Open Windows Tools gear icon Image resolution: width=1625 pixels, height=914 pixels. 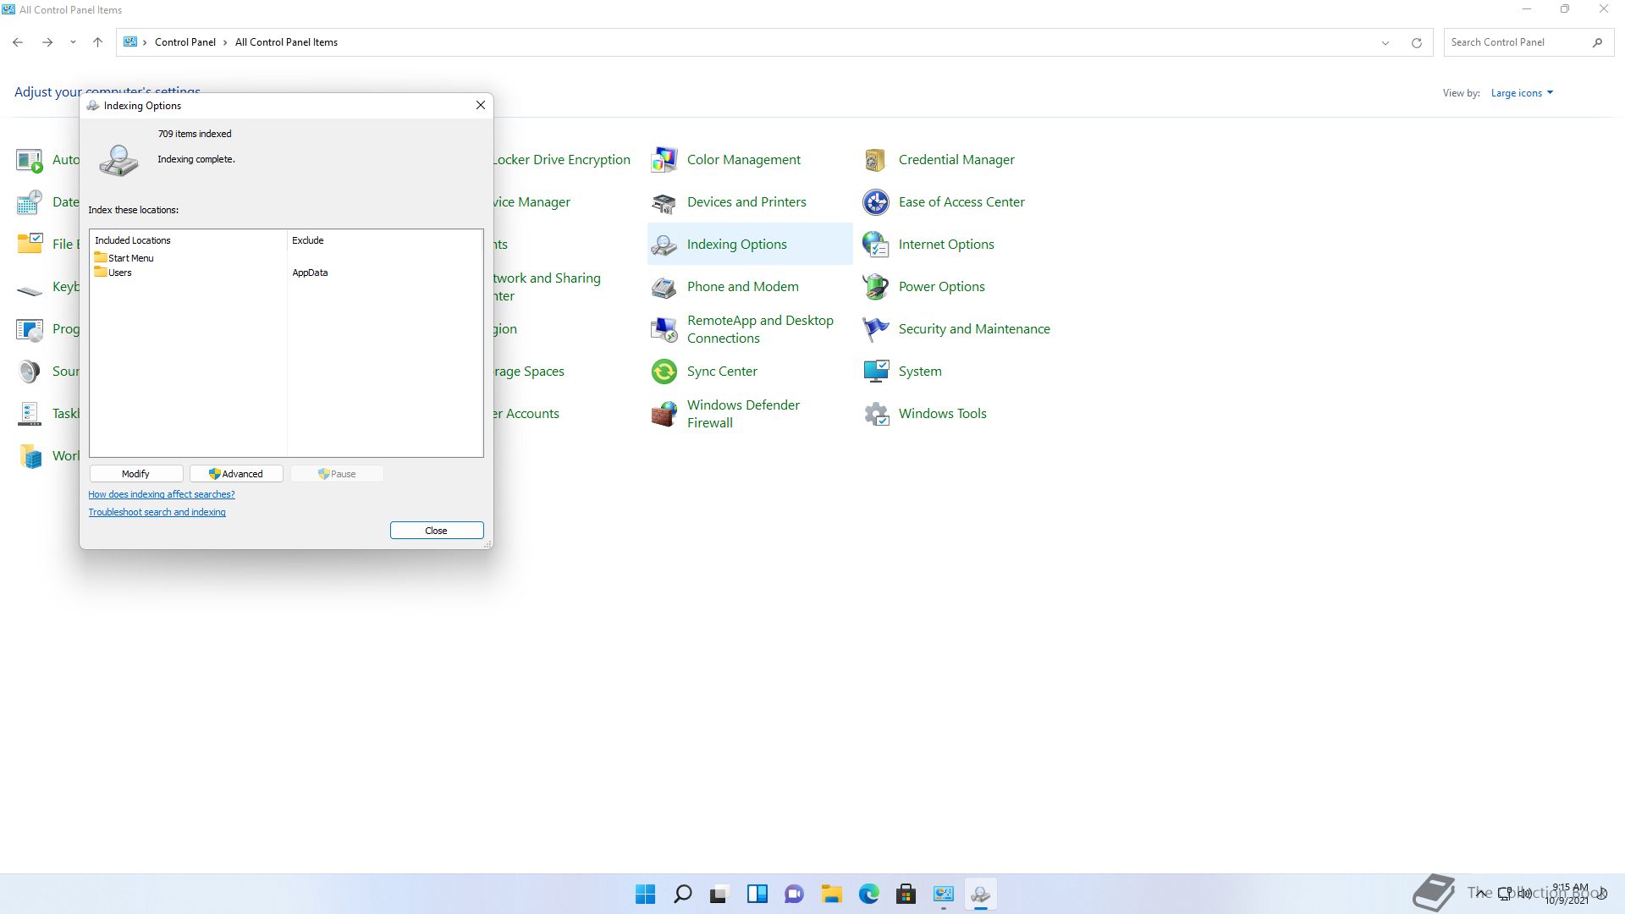coord(876,414)
